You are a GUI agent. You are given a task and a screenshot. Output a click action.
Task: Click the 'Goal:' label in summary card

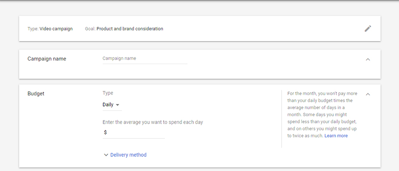90,29
